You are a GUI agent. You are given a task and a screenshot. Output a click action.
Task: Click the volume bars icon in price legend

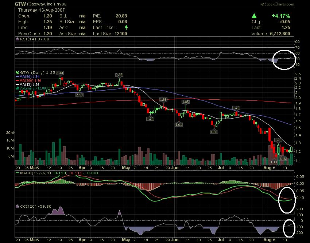click(17, 88)
